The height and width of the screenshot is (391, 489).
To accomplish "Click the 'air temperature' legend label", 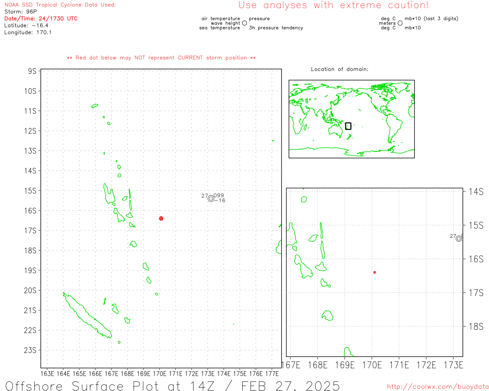I will [221, 19].
